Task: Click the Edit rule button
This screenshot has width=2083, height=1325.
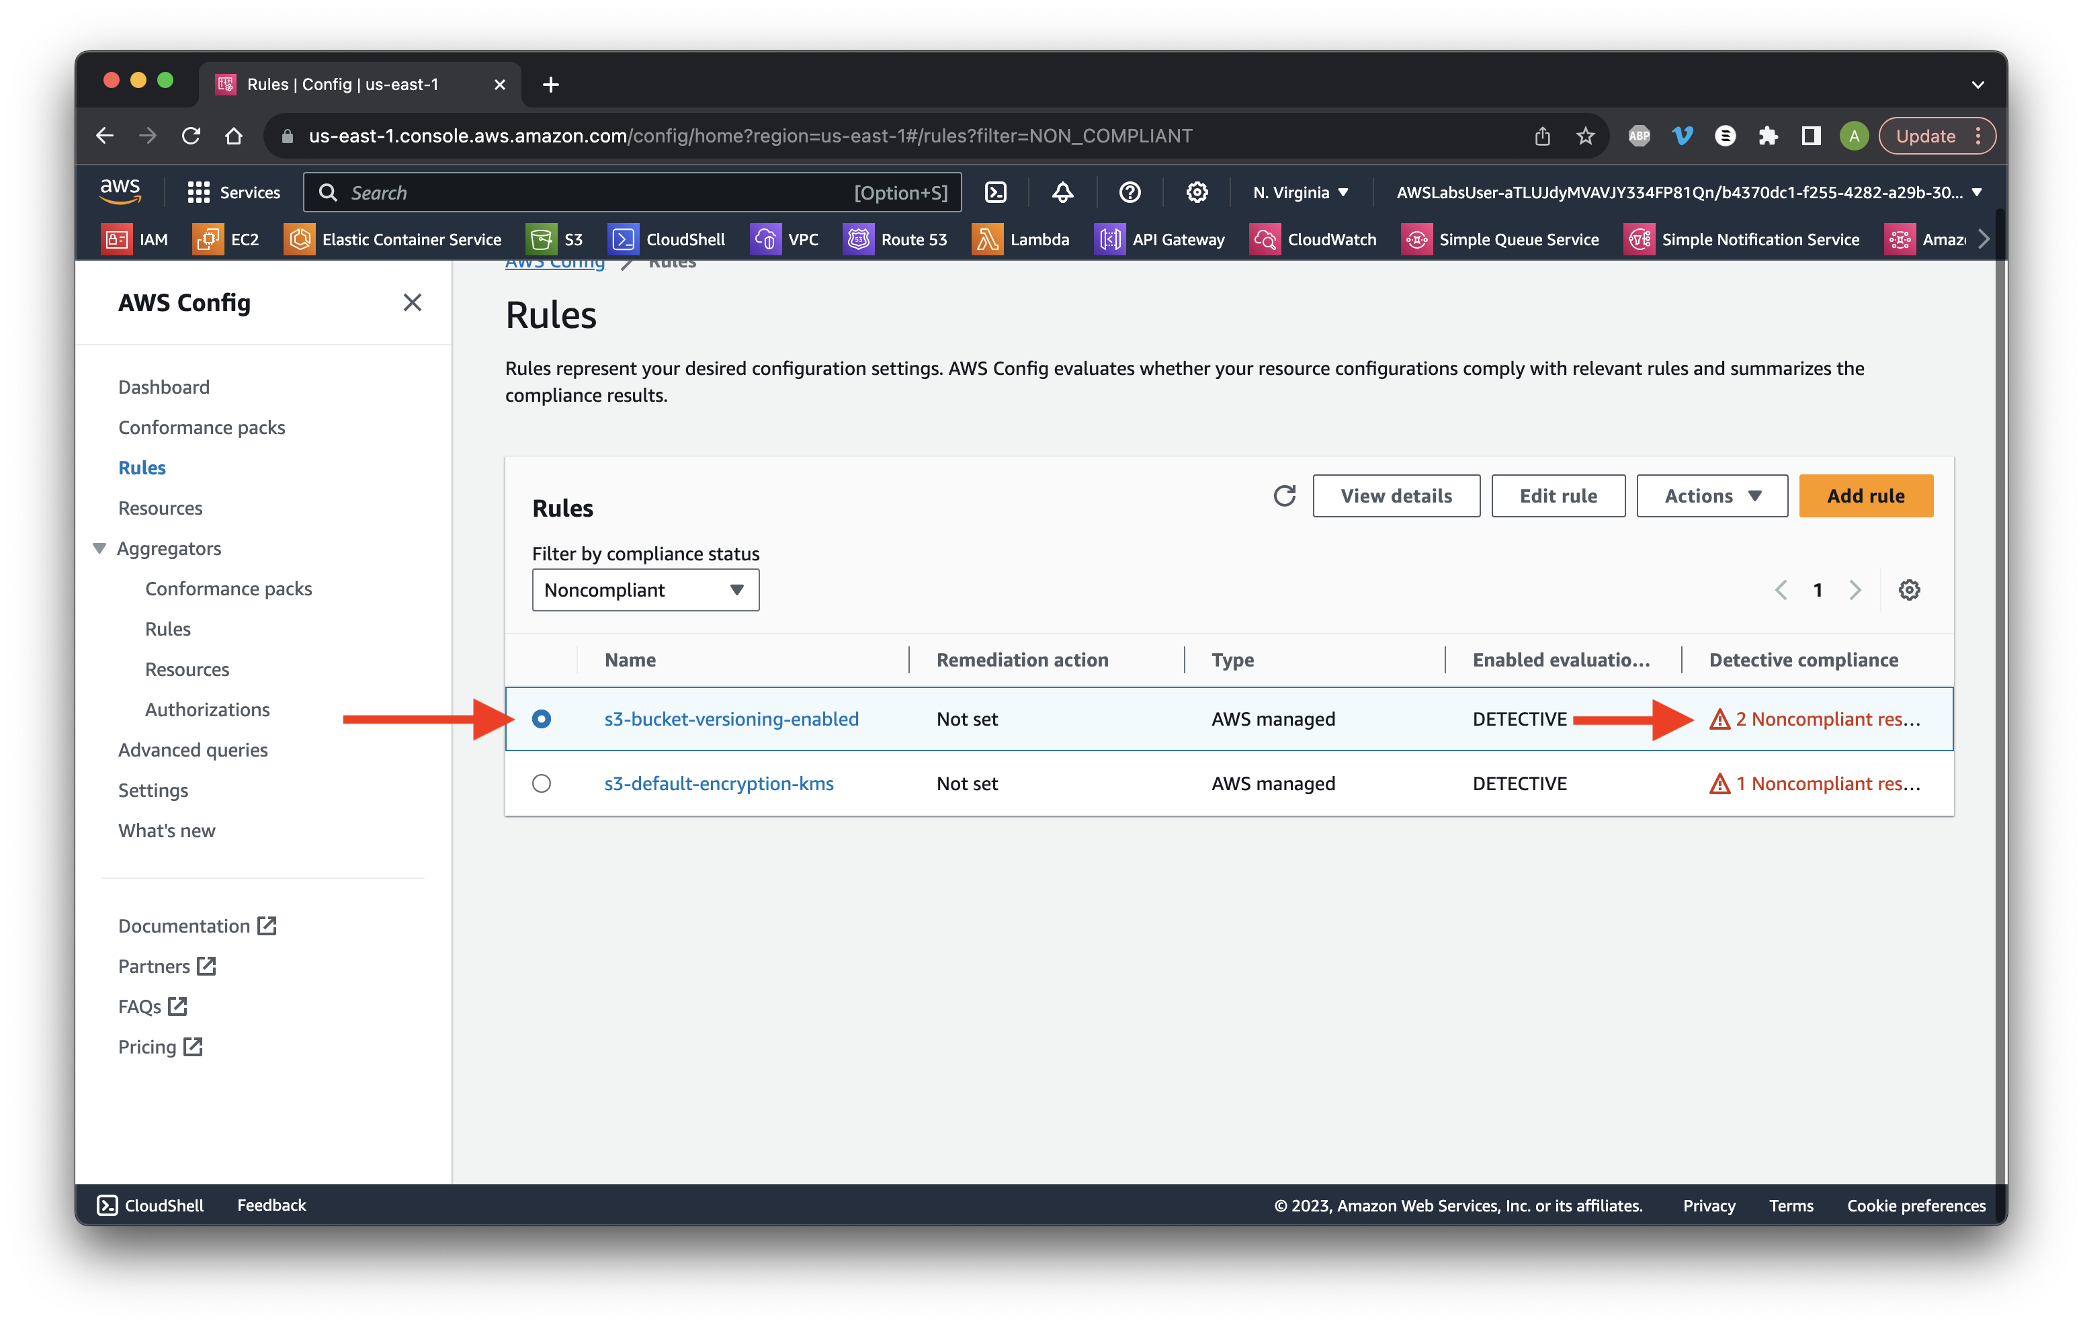Action: [x=1558, y=496]
